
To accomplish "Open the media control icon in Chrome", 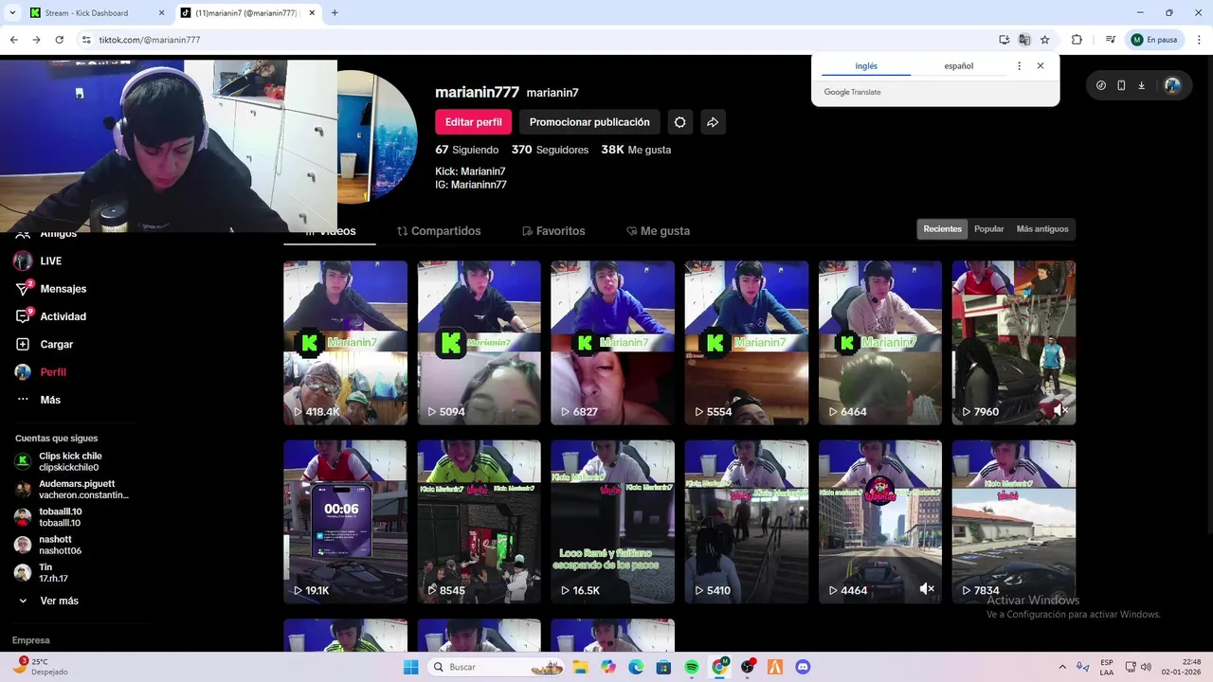I will click(1110, 40).
